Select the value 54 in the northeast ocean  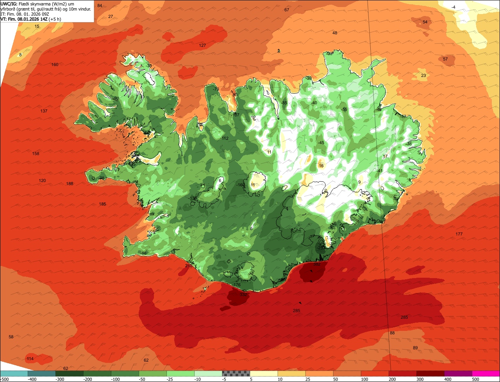[x=425, y=22]
